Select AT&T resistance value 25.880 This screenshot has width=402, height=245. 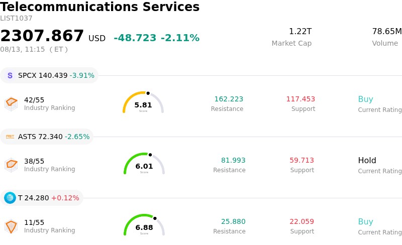233,221
